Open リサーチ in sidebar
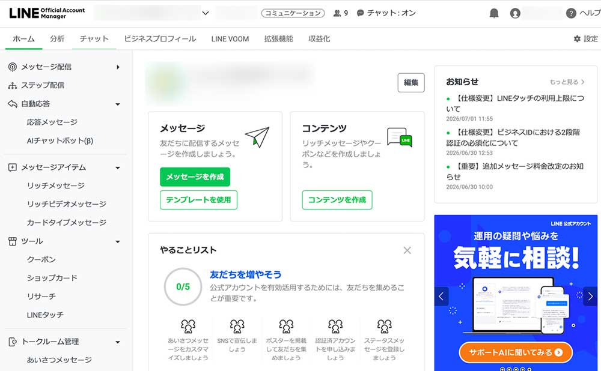601x371 pixels. click(x=41, y=297)
